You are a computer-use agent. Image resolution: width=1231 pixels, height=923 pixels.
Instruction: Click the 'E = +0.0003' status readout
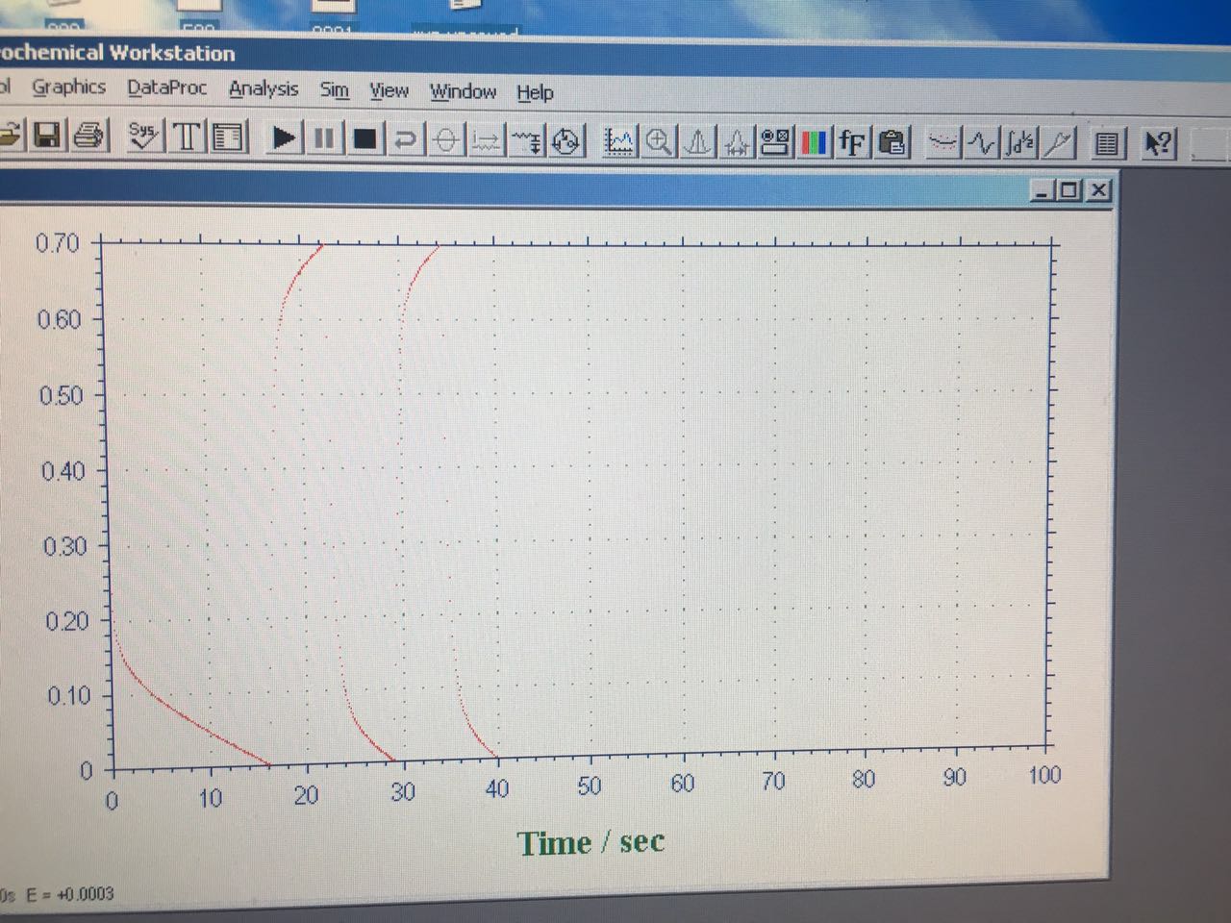point(70,894)
